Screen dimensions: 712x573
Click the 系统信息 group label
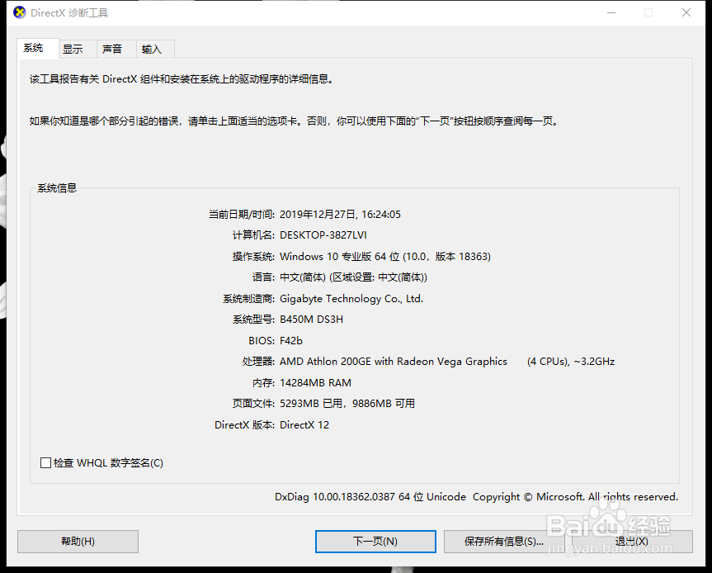(x=57, y=188)
